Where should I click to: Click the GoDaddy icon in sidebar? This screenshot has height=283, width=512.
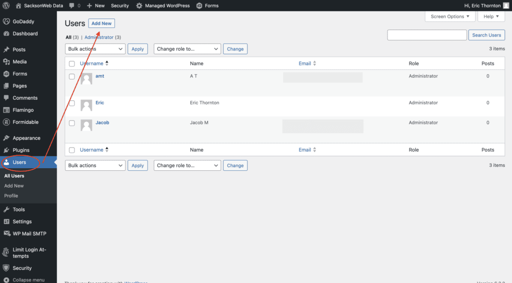(6, 21)
